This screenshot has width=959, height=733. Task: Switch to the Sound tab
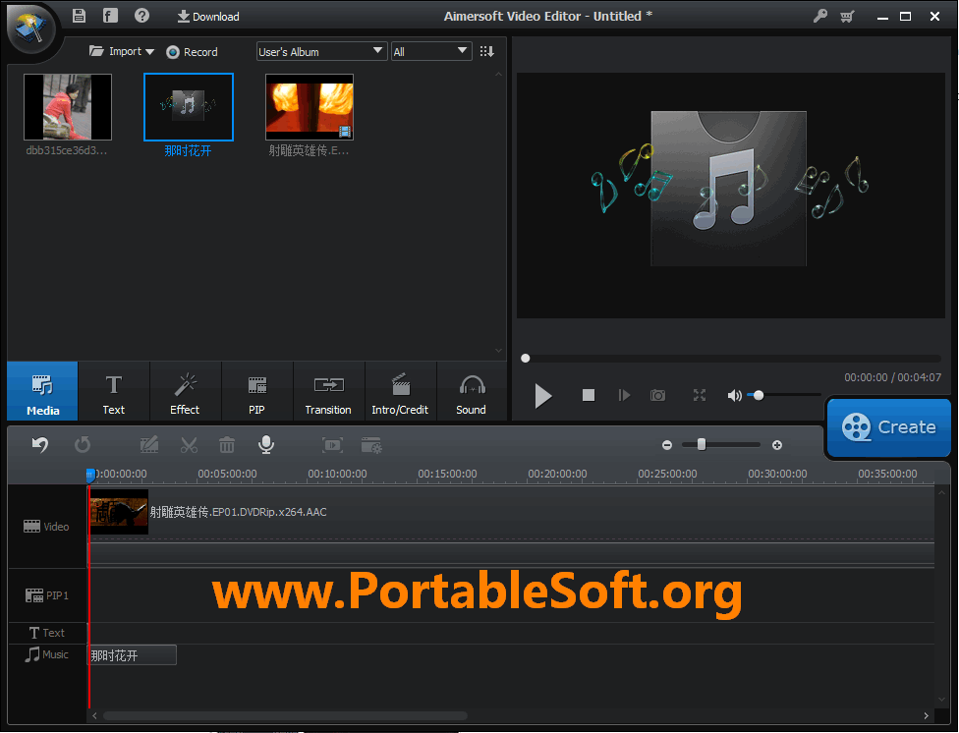(x=471, y=391)
